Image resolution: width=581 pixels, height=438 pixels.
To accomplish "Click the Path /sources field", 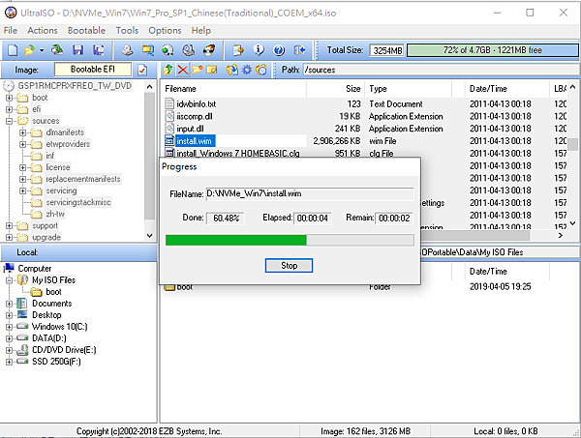I will coord(441,70).
